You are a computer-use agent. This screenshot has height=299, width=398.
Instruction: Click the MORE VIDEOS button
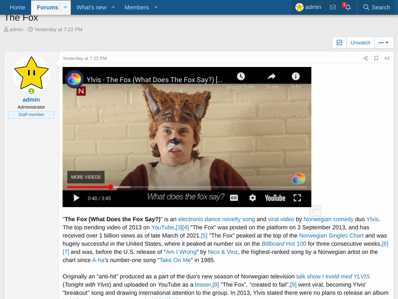pos(85,177)
